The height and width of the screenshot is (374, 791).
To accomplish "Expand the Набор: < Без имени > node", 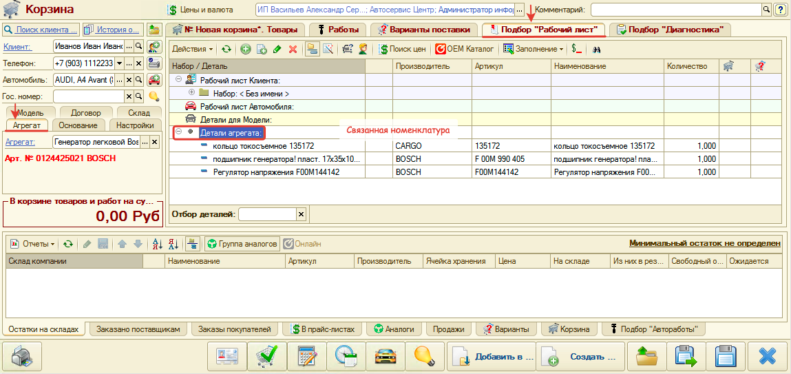I will 192,92.
